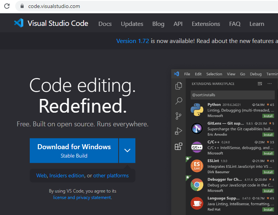
Task: Click Dirk Baeumer publisher name
Action: [219, 172]
